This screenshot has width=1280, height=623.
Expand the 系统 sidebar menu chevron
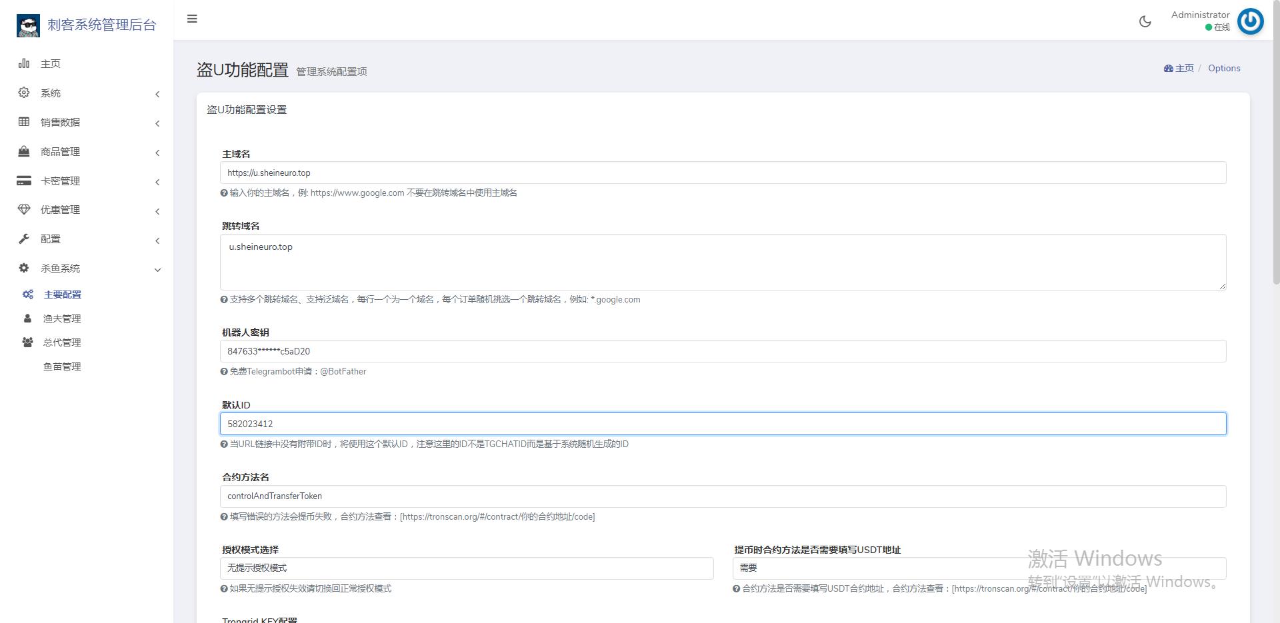[157, 94]
